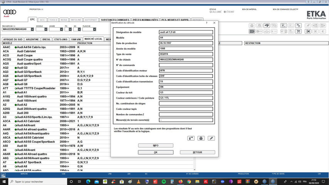Click the PRODUCTION column header
329x185 pixels.
(85, 43)
